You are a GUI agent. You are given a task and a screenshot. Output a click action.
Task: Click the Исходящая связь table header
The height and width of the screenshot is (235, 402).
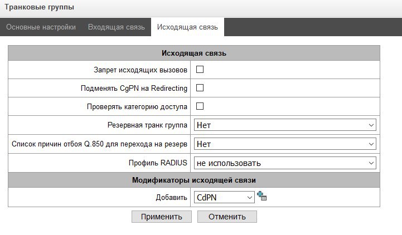pyautogui.click(x=194, y=53)
